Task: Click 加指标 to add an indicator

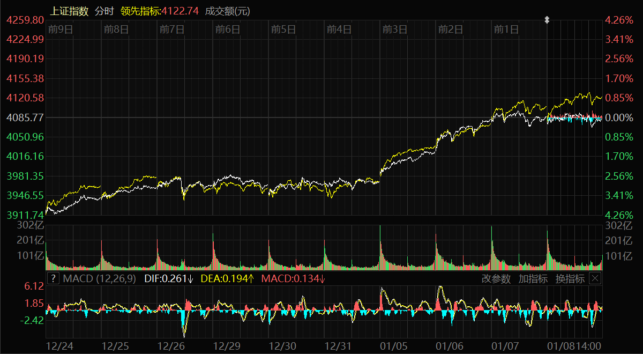Action: click(x=533, y=278)
